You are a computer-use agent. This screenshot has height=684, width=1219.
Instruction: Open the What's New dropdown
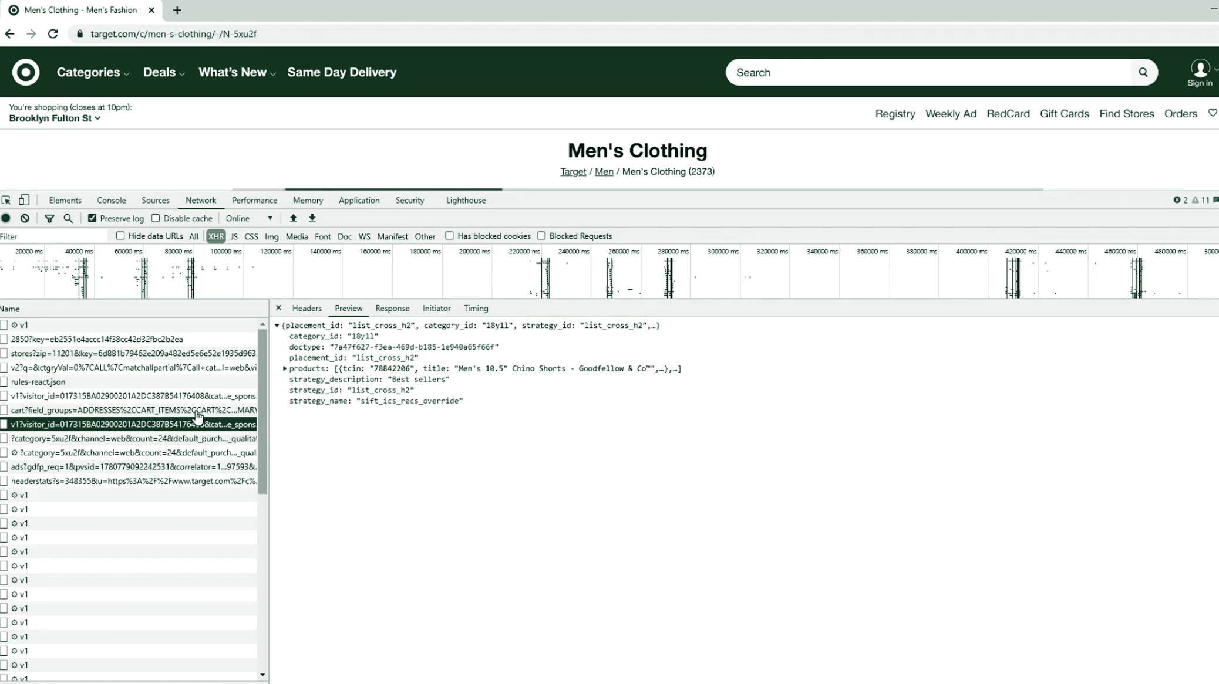click(237, 72)
